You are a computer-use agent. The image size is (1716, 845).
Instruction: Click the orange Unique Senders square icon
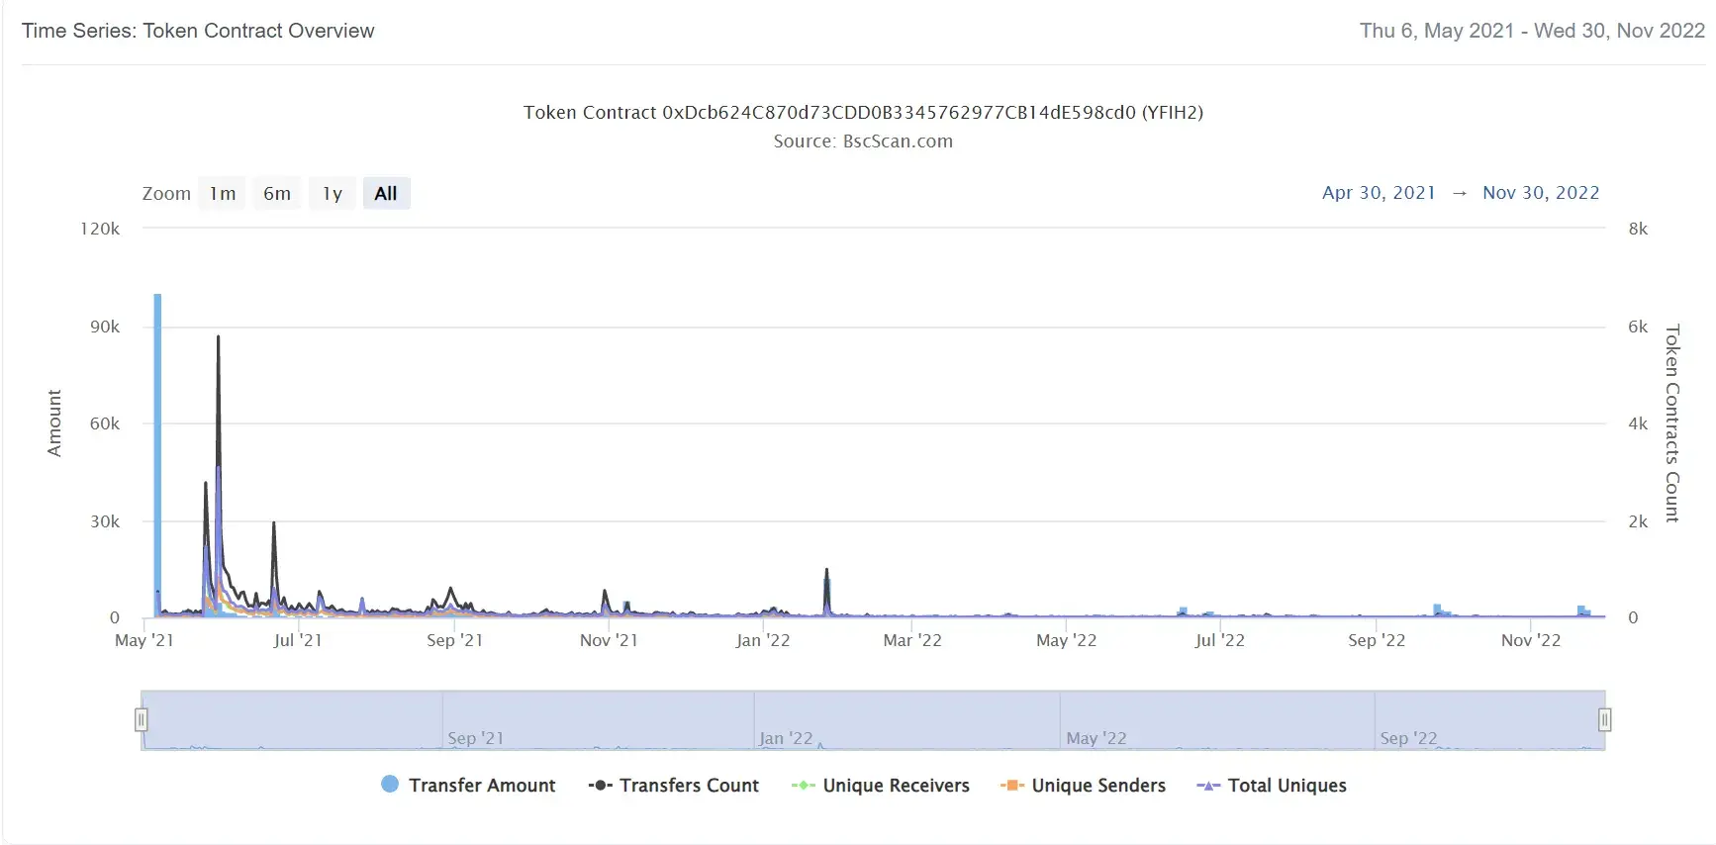pos(1011,785)
